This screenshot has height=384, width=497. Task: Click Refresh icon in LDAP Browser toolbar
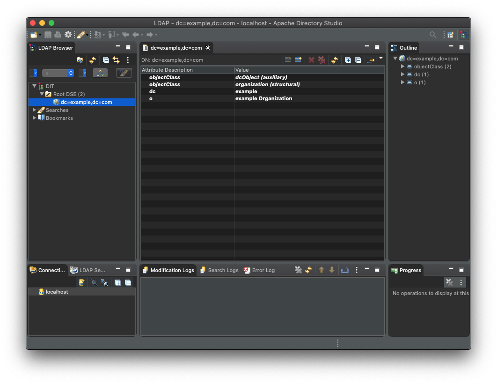(93, 60)
